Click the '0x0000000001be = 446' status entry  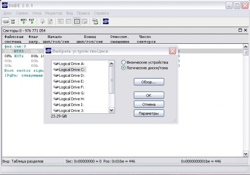click(x=201, y=161)
